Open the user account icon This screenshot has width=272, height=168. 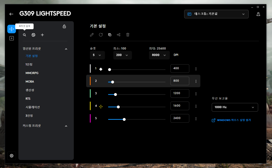click(x=258, y=14)
